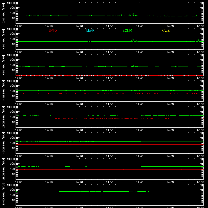This screenshot has width=208, height=208.
Task: Click the red SVTO station label
Action: 53,30
